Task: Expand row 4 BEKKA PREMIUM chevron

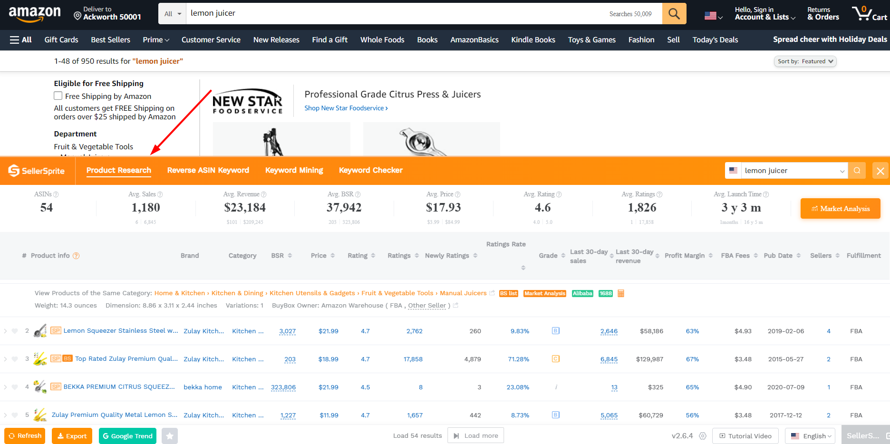Action: coord(5,387)
